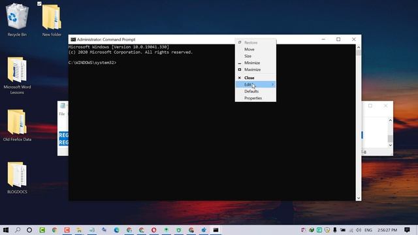Viewport: 418px width, 235px height.
Task: Click the battery tray icon
Action: pyautogui.click(x=343, y=230)
